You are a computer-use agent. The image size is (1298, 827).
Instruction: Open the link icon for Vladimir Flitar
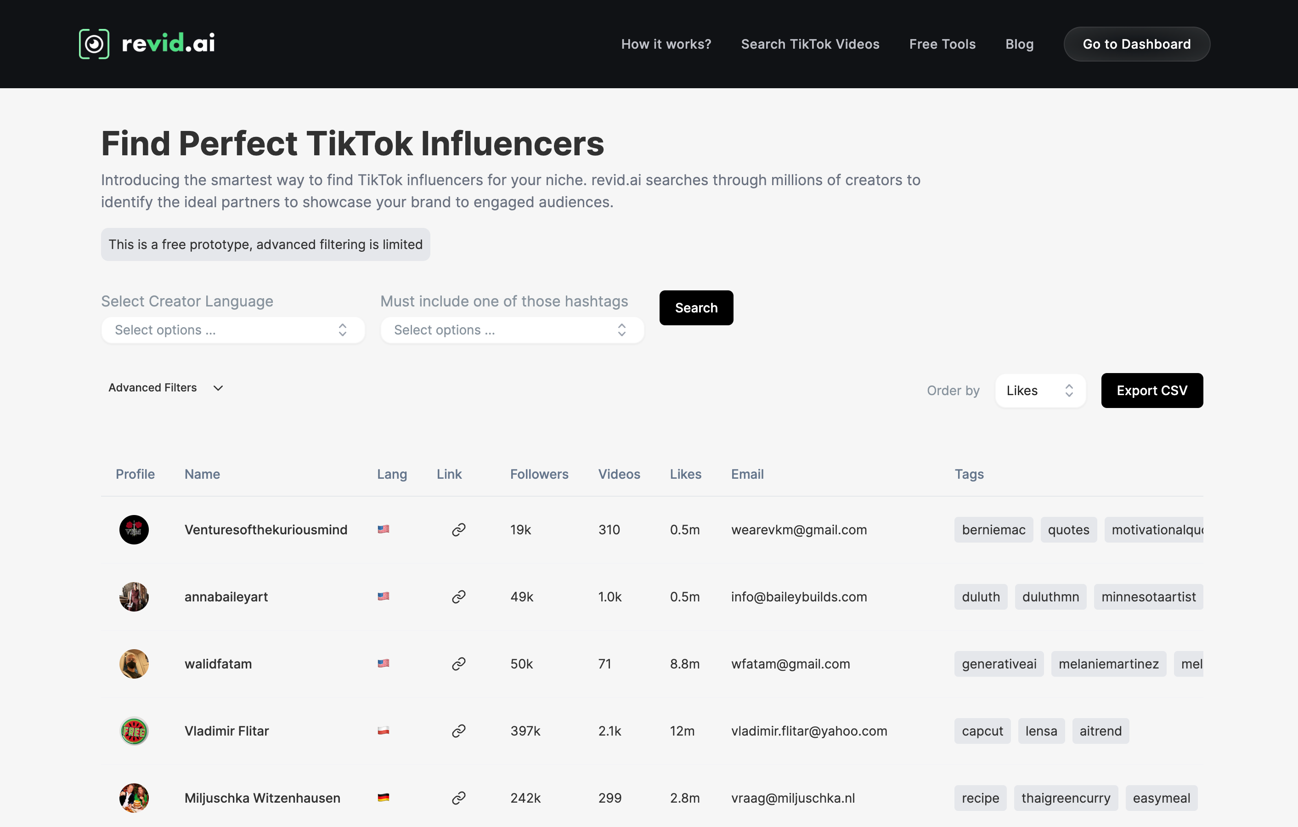pos(458,731)
